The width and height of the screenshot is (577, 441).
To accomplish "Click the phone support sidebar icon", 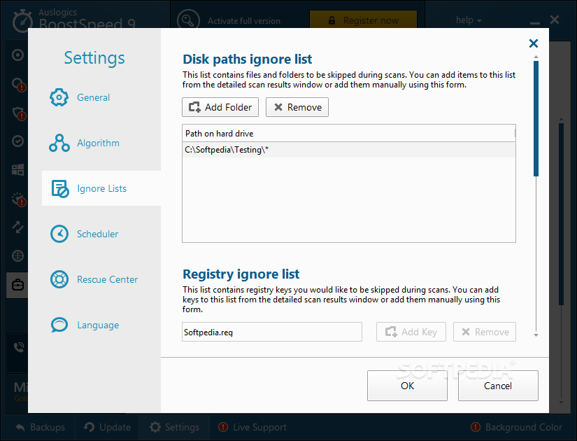I will [x=18, y=347].
